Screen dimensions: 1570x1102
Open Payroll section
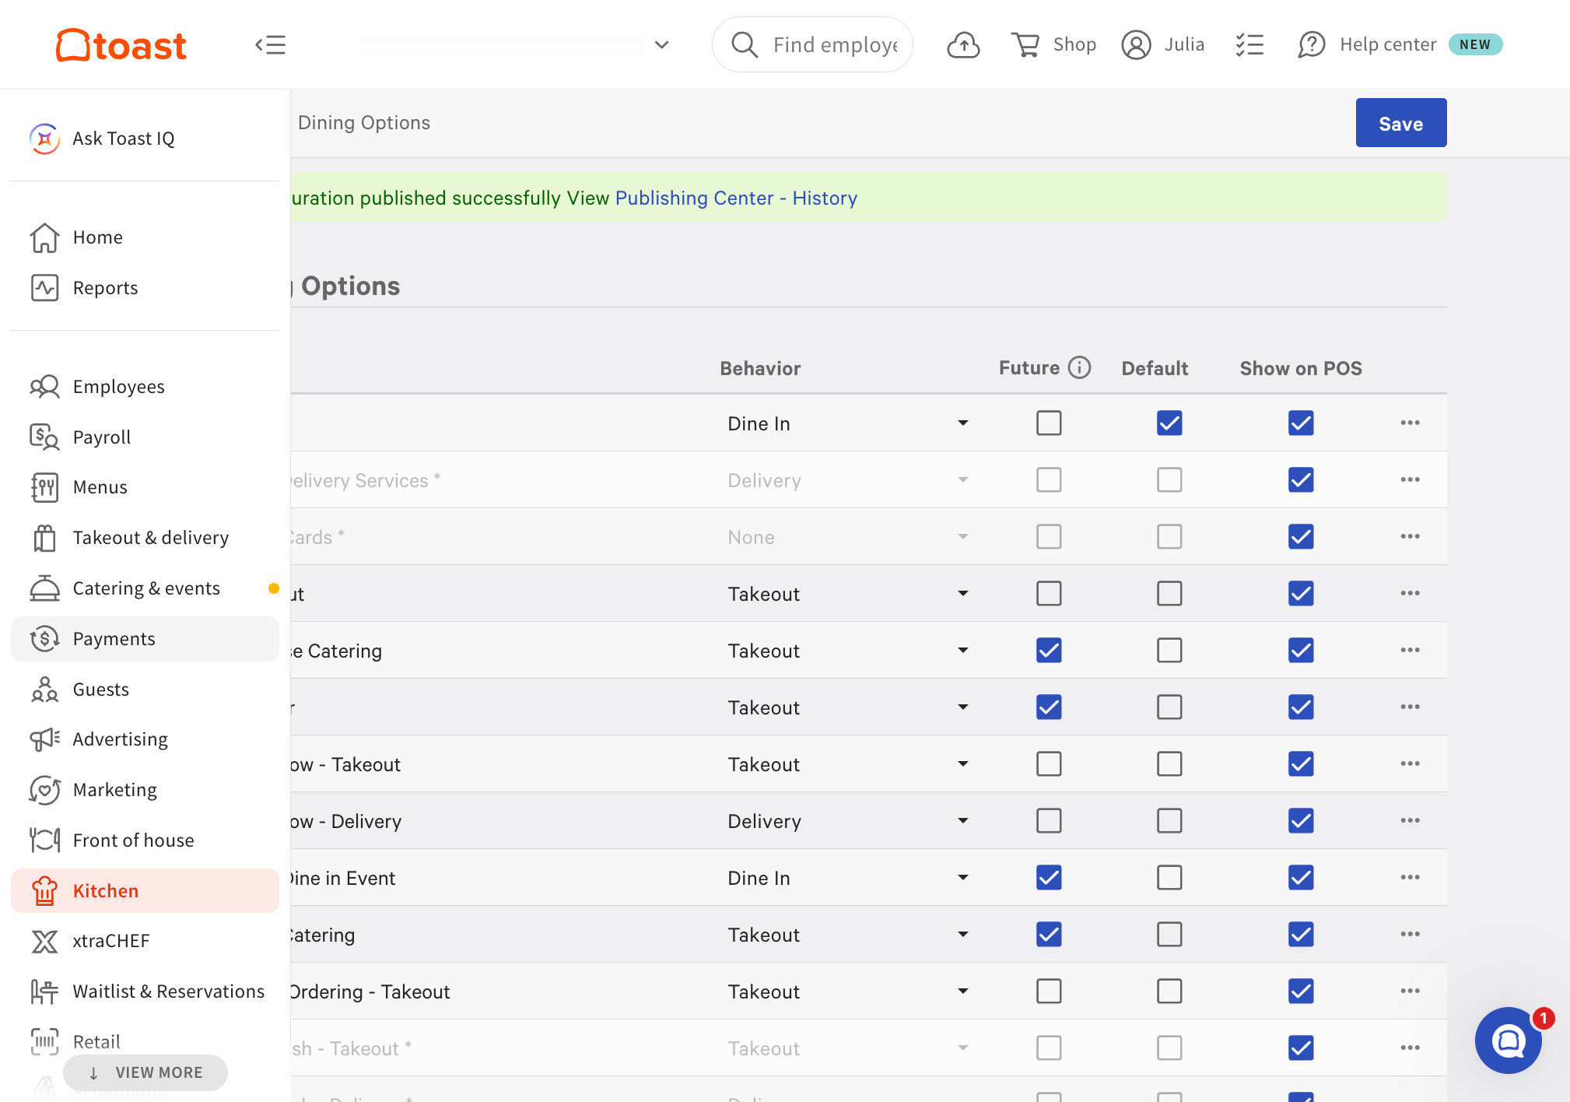145,437
